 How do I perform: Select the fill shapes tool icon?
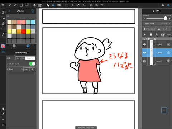[x=48, y=5]
